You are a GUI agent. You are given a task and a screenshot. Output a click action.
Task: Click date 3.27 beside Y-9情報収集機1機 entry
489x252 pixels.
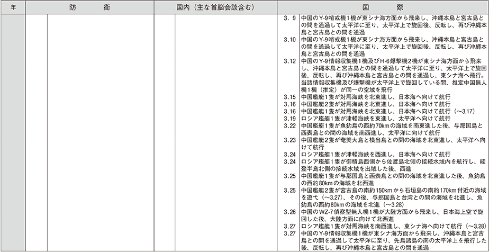click(x=289, y=233)
